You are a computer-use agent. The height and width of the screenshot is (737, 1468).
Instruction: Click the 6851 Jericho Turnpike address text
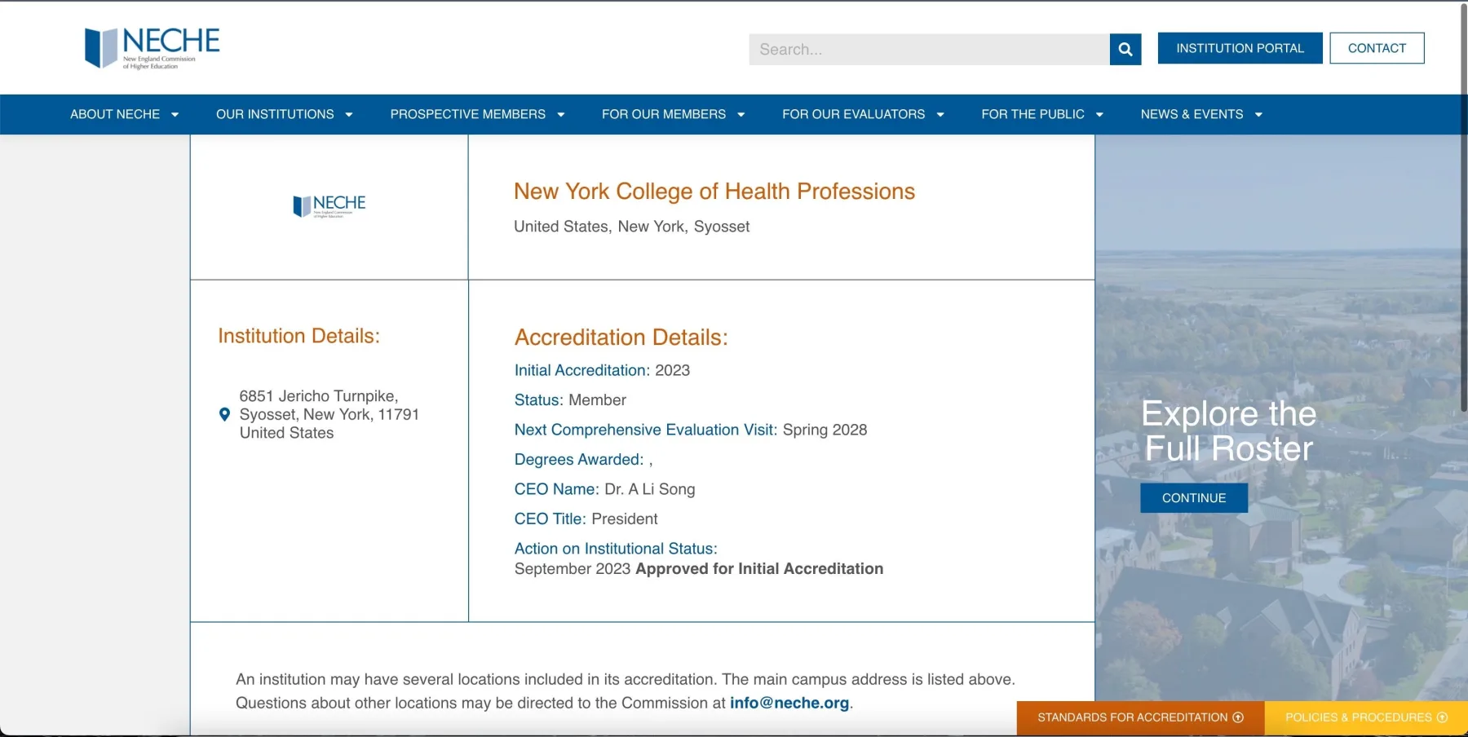coord(329,414)
